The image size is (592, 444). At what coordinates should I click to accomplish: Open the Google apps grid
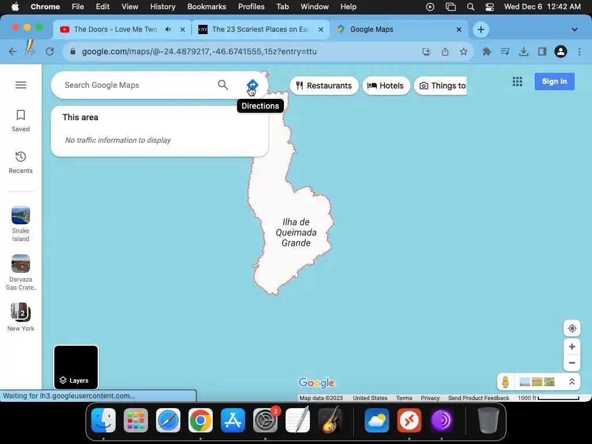coord(517,82)
